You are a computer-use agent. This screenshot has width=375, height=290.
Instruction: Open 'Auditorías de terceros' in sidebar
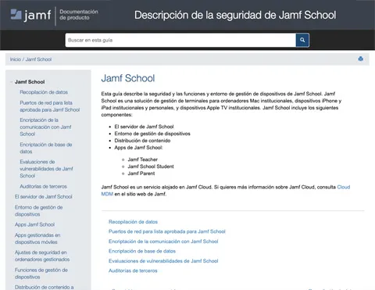tap(43, 186)
